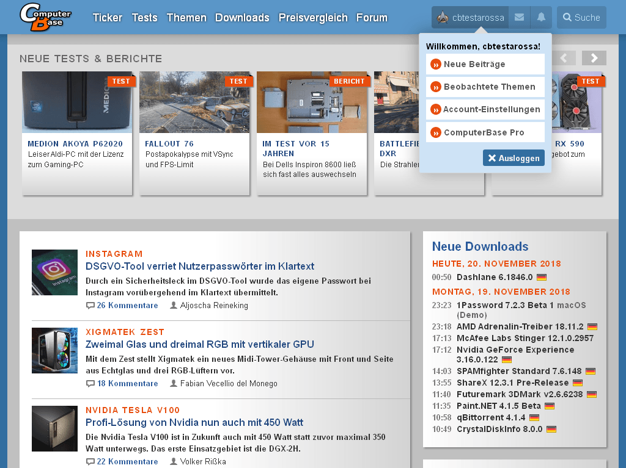Viewport: 626px width, 468px height.
Task: Click the arrow icon beside Account-Einstellungen
Action: [x=435, y=110]
